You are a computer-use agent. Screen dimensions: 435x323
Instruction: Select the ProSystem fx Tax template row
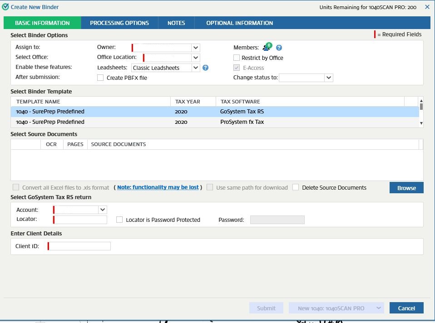tap(215, 122)
